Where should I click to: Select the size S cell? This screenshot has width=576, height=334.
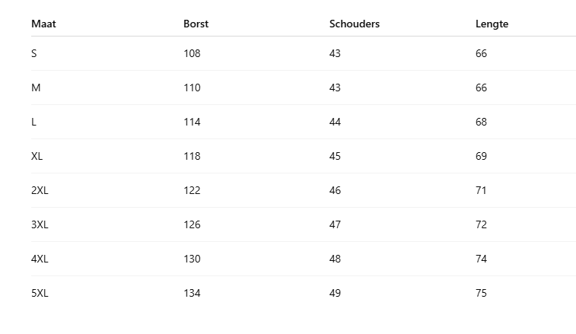tap(34, 53)
